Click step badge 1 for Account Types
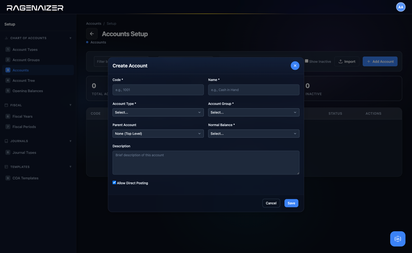The image size is (412, 253). (x=8, y=49)
